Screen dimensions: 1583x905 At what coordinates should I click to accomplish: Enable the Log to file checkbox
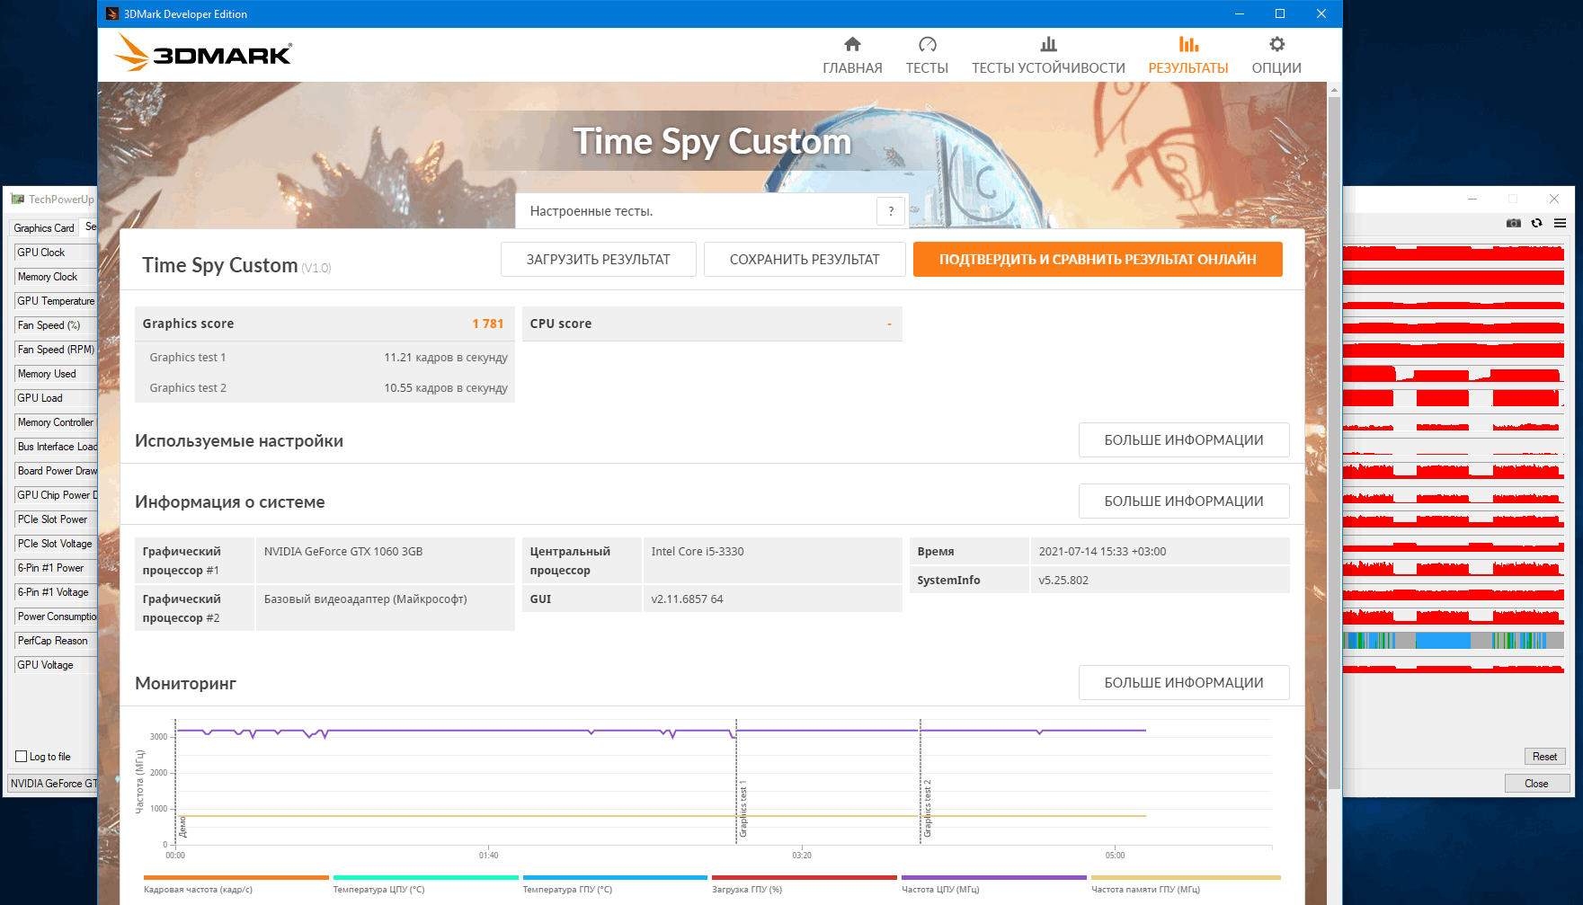(x=22, y=757)
